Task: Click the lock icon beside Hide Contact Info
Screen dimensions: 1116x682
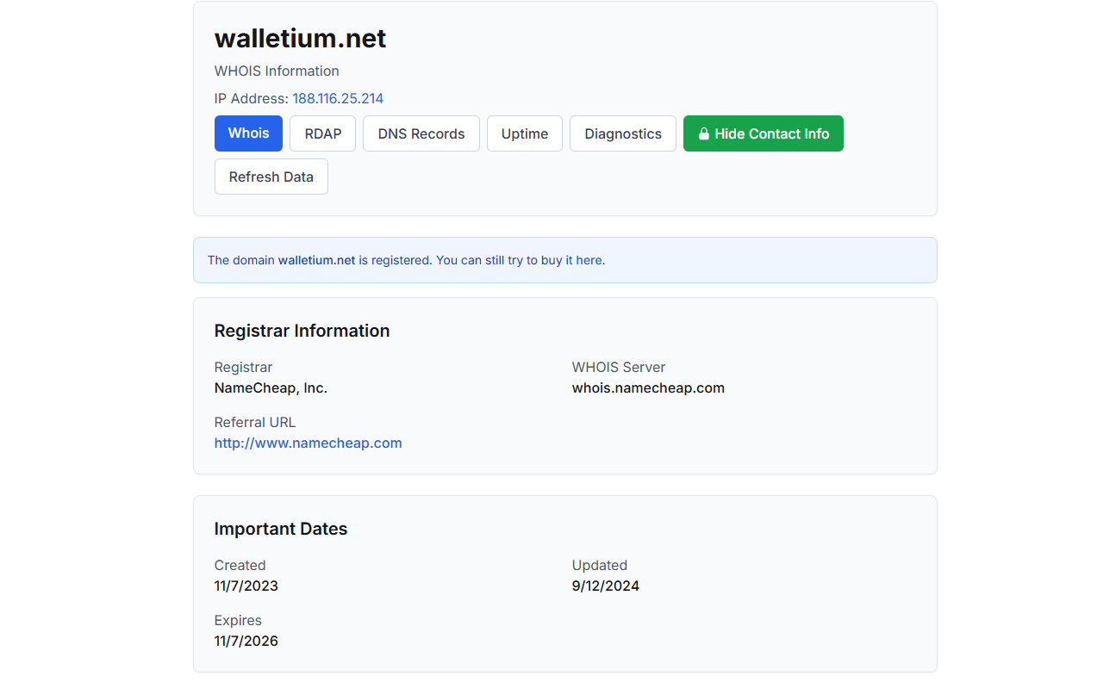Action: 704,134
